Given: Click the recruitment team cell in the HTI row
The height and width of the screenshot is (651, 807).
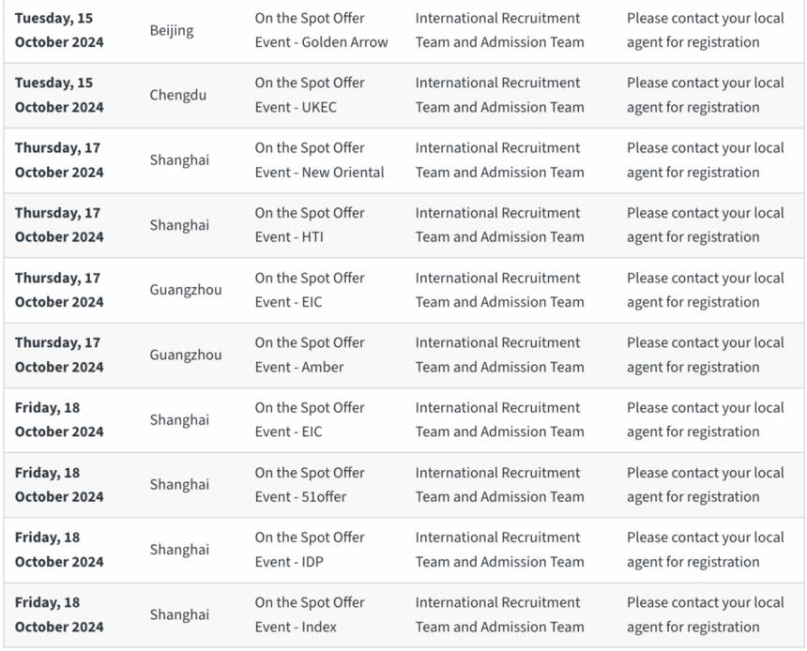Looking at the screenshot, I should [x=499, y=225].
